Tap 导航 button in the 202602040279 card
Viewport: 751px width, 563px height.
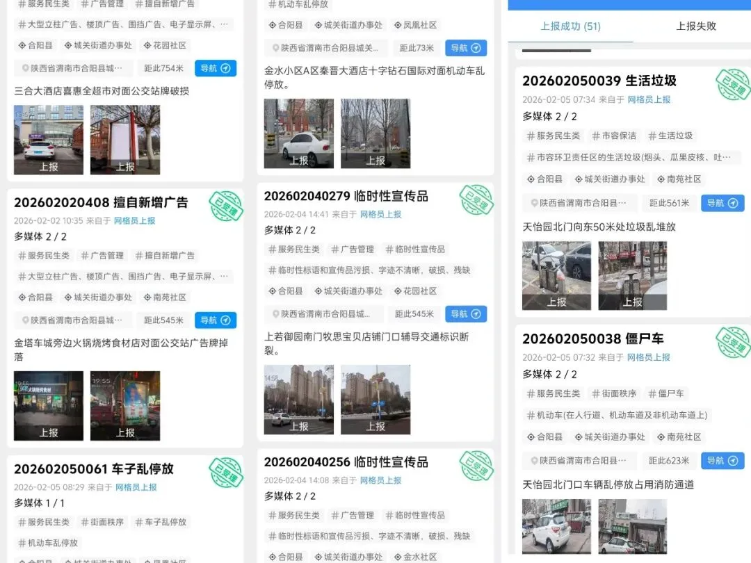[466, 314]
